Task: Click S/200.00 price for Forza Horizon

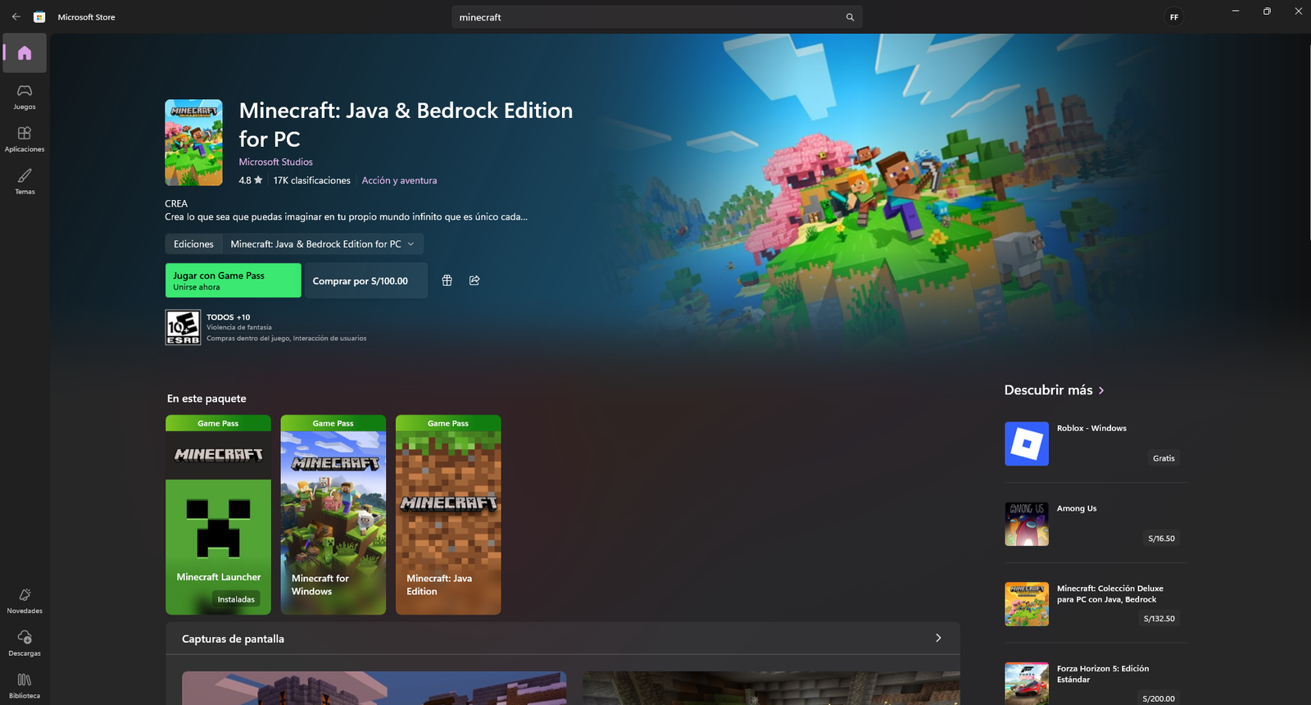Action: 1159,698
